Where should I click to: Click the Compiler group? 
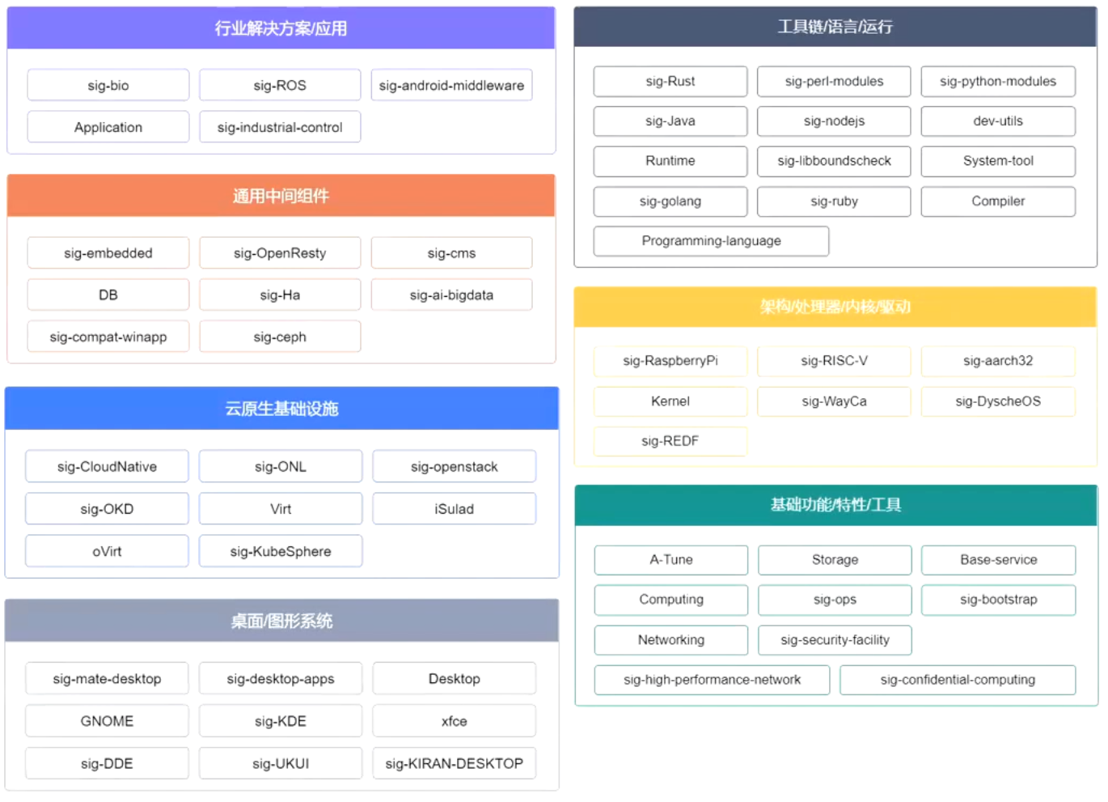click(x=998, y=202)
